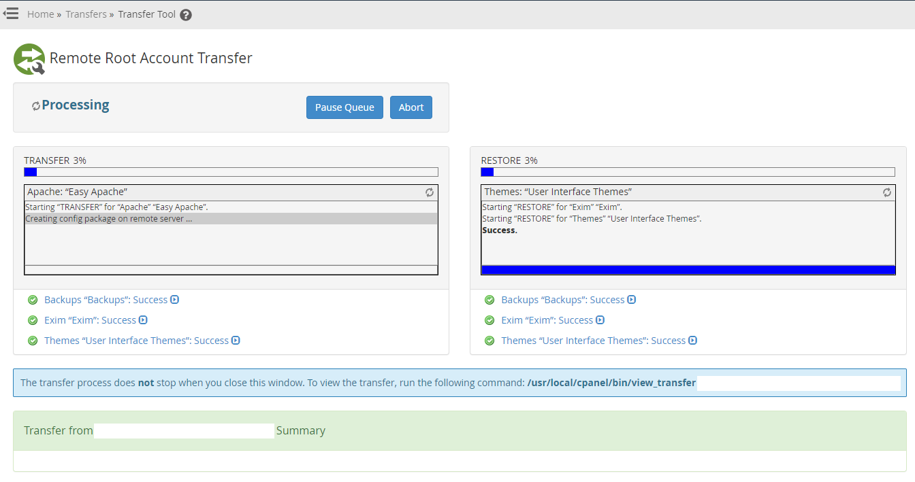Click the Themes "User Interface Themes" log header
This screenshot has width=915, height=482.
pyautogui.click(x=688, y=192)
